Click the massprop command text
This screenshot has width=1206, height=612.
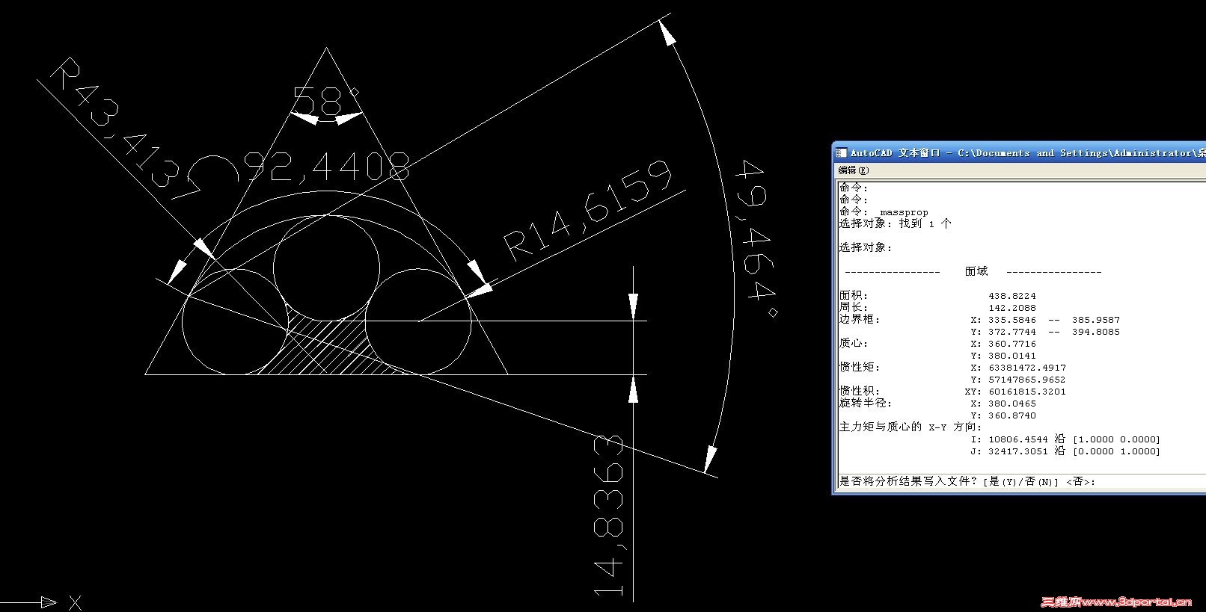pos(904,212)
